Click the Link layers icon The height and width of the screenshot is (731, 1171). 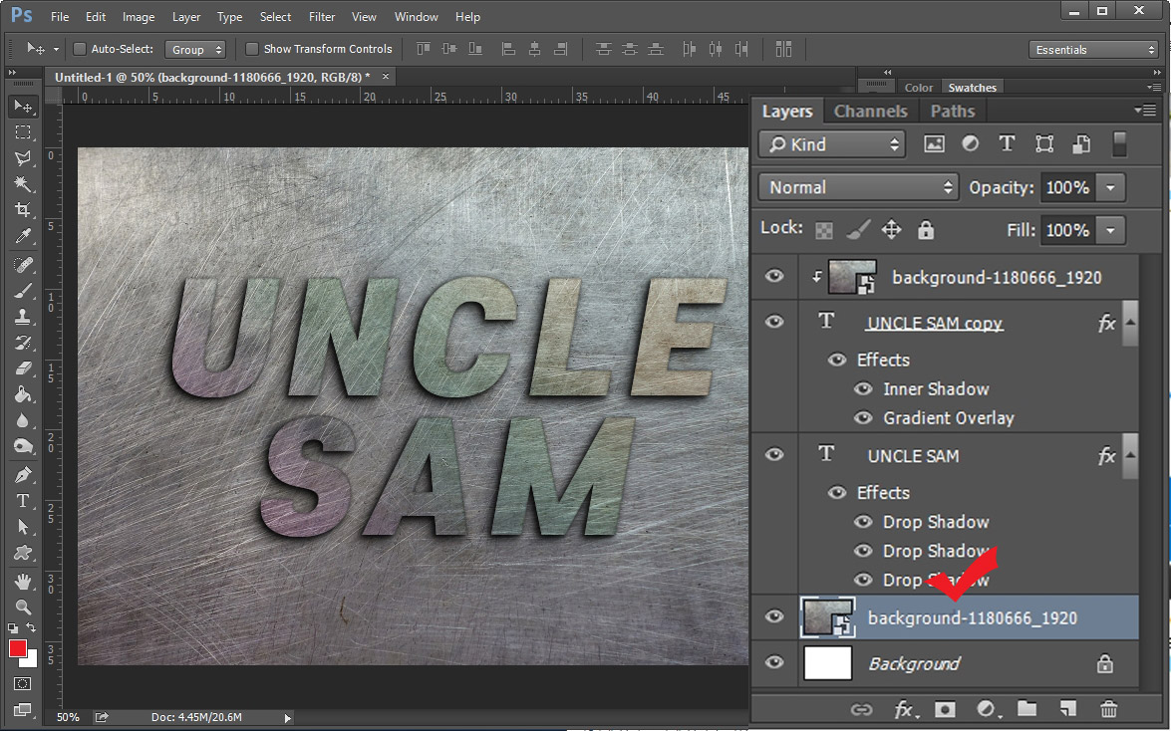861,709
